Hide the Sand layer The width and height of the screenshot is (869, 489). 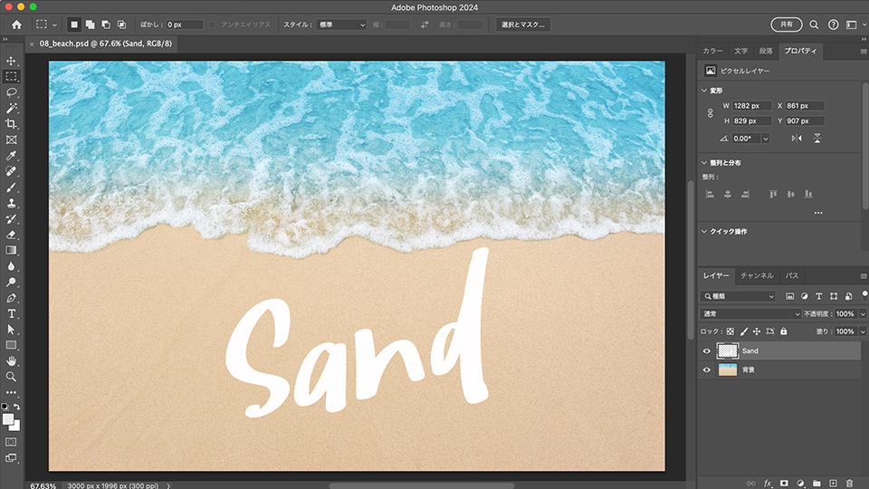click(707, 351)
